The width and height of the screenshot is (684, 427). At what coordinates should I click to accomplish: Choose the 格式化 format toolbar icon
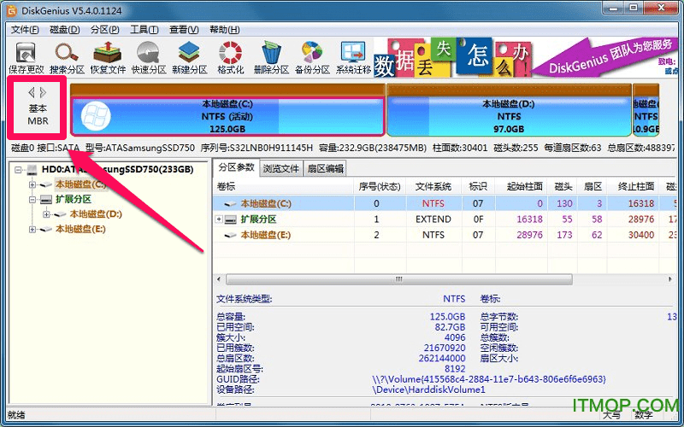(x=230, y=57)
